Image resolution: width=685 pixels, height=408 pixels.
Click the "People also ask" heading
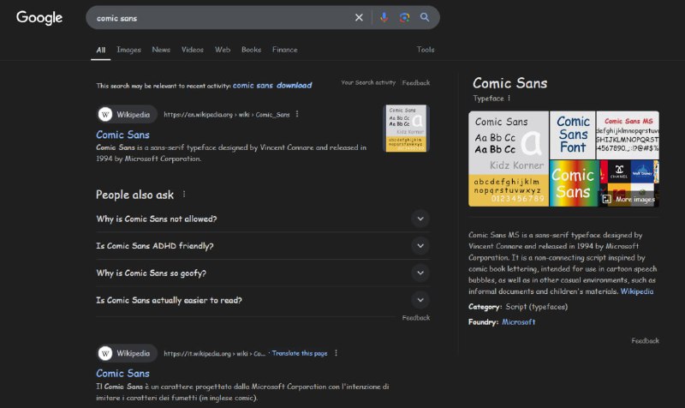click(x=135, y=195)
